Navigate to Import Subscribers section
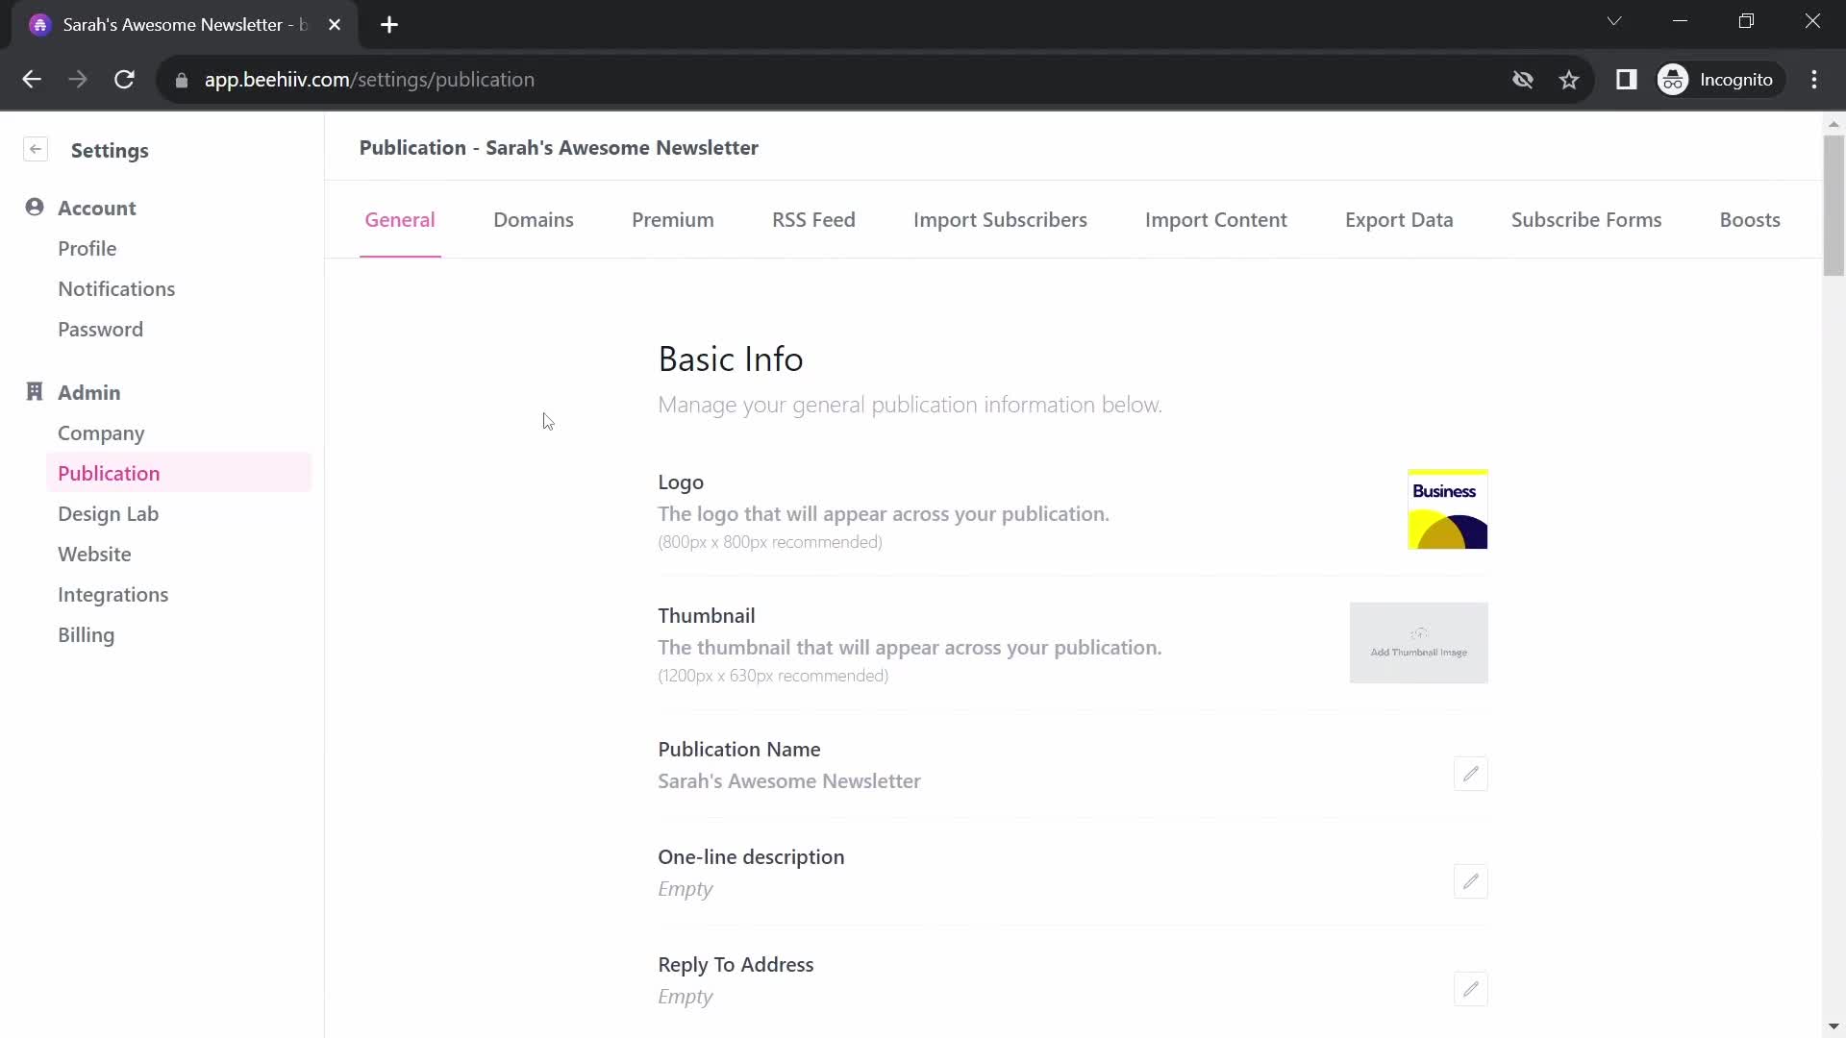 1000,219
